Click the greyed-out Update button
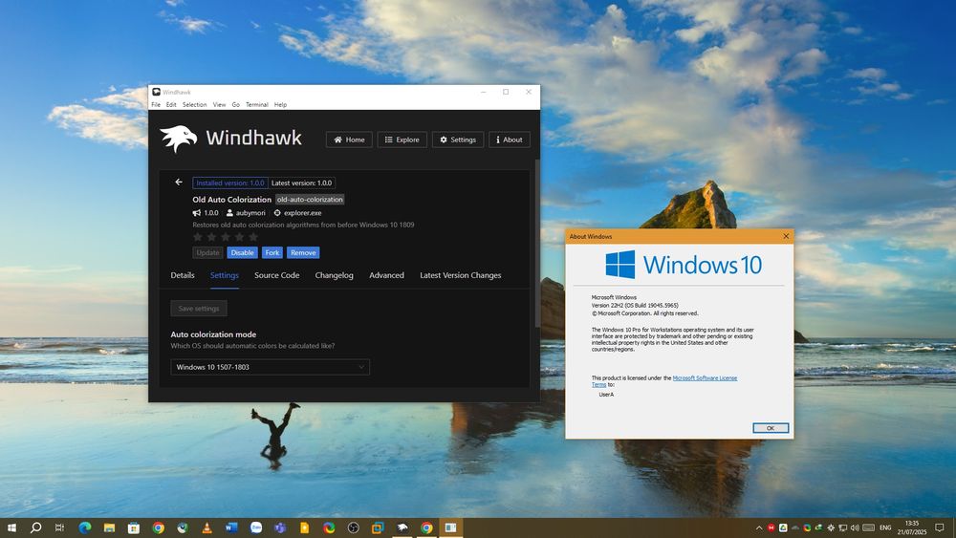Screen dimensions: 956x538 (207, 252)
